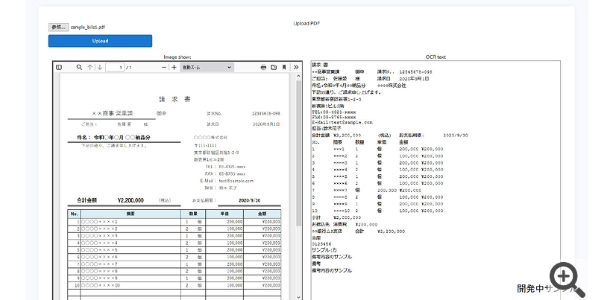Click the OCR text heading label
Screen dimensions: 613x300
[436, 57]
